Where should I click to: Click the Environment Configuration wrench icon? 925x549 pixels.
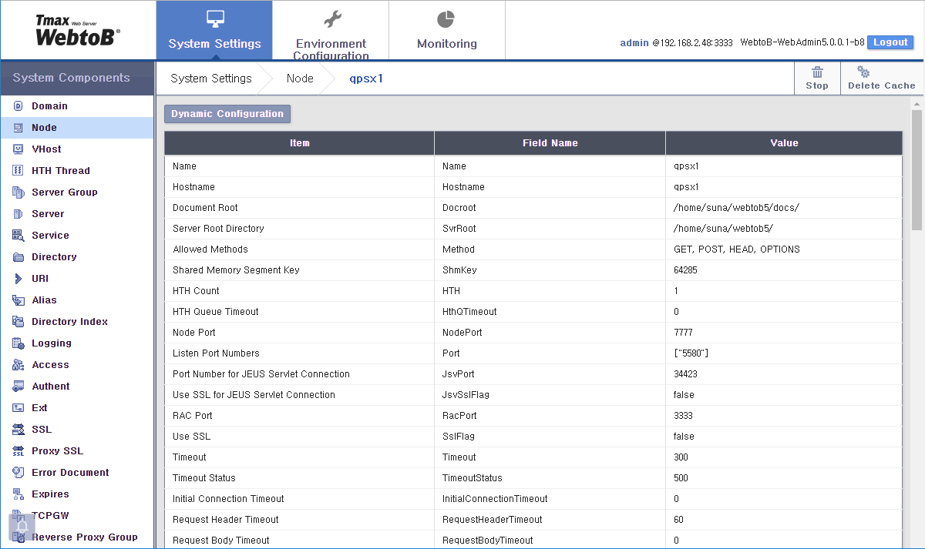[x=331, y=19]
